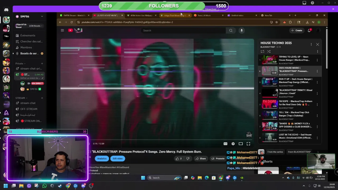The width and height of the screenshot is (338, 190).
Task: Click the Share button under video
Action: pos(200,159)
